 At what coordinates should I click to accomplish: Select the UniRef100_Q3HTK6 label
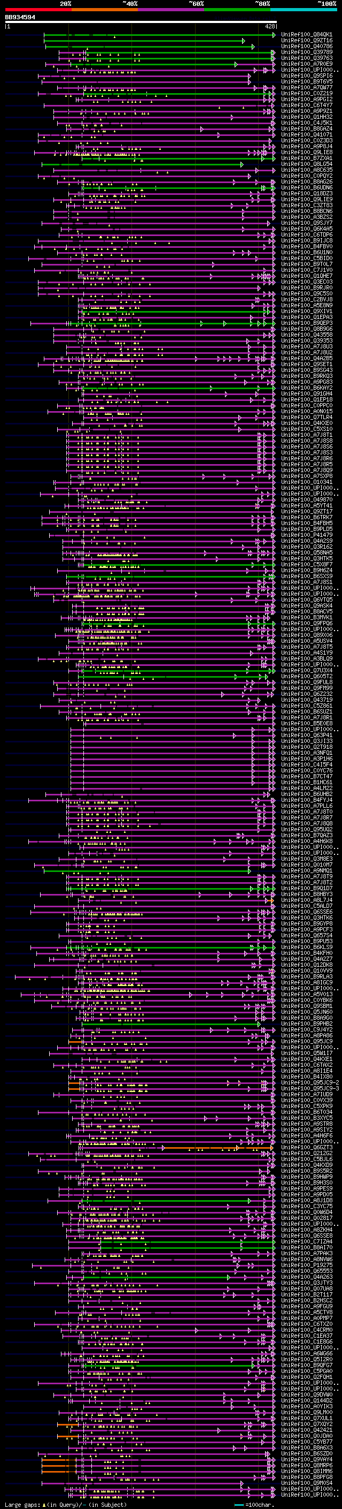[306, 917]
